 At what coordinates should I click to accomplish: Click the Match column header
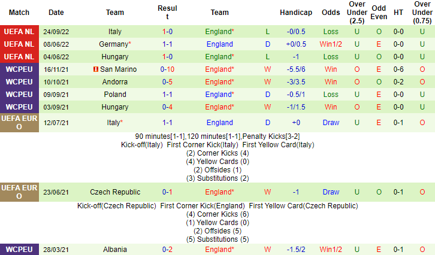tap(19, 13)
